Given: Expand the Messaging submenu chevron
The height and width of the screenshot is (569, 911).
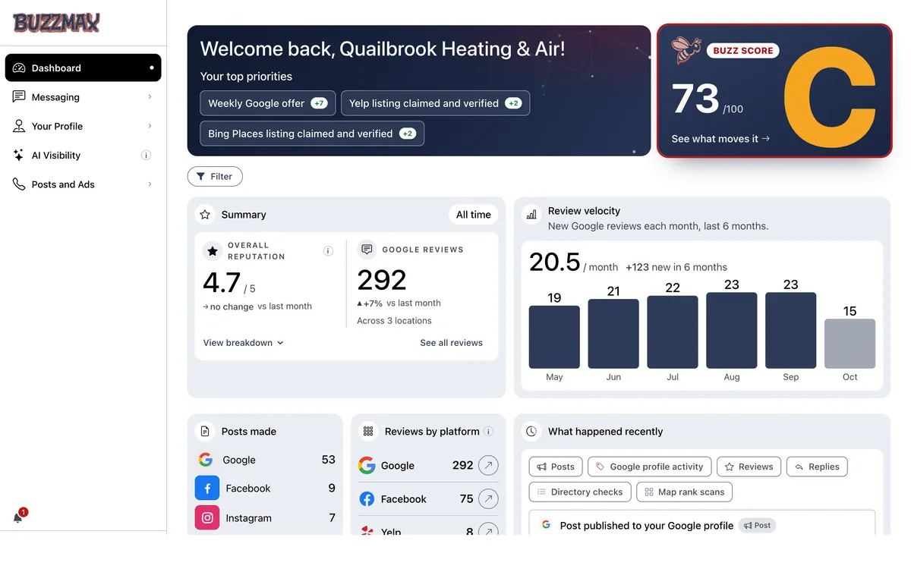Looking at the screenshot, I should [150, 97].
